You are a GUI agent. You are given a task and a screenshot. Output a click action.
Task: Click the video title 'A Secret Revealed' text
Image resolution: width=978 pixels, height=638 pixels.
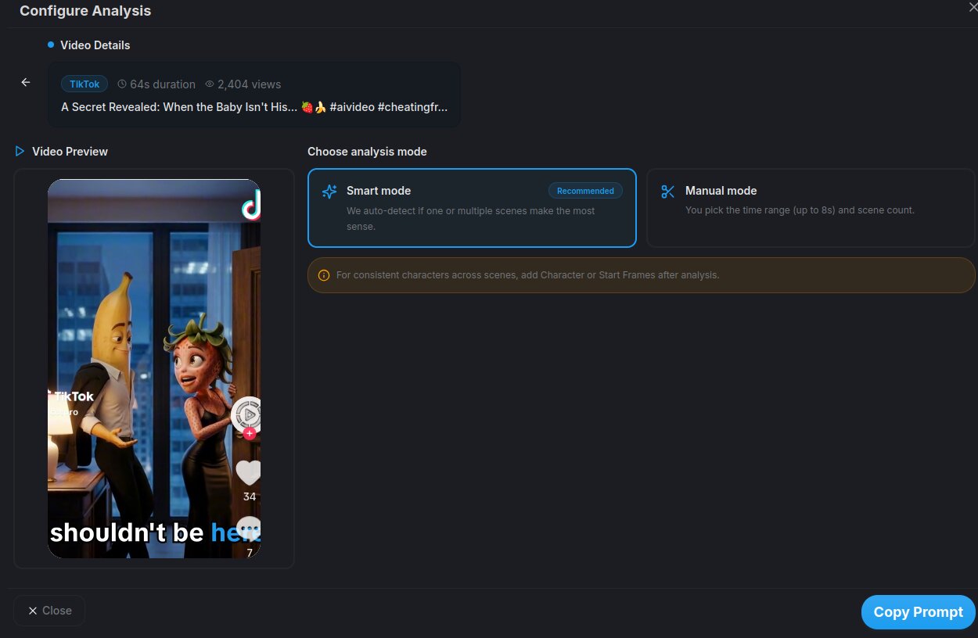[x=255, y=107]
